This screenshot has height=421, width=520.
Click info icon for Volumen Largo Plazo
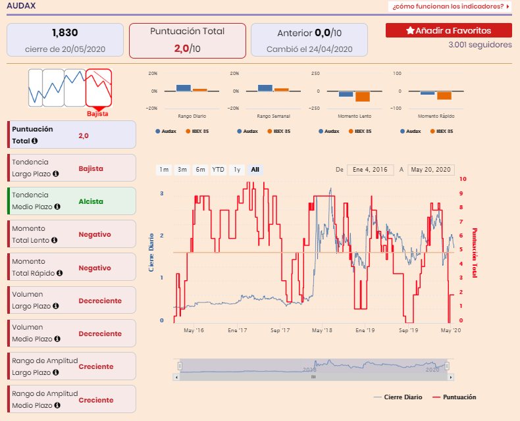pyautogui.click(x=56, y=306)
